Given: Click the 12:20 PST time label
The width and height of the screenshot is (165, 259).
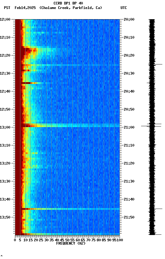Looking at the screenshot, I should (x=5, y=55).
